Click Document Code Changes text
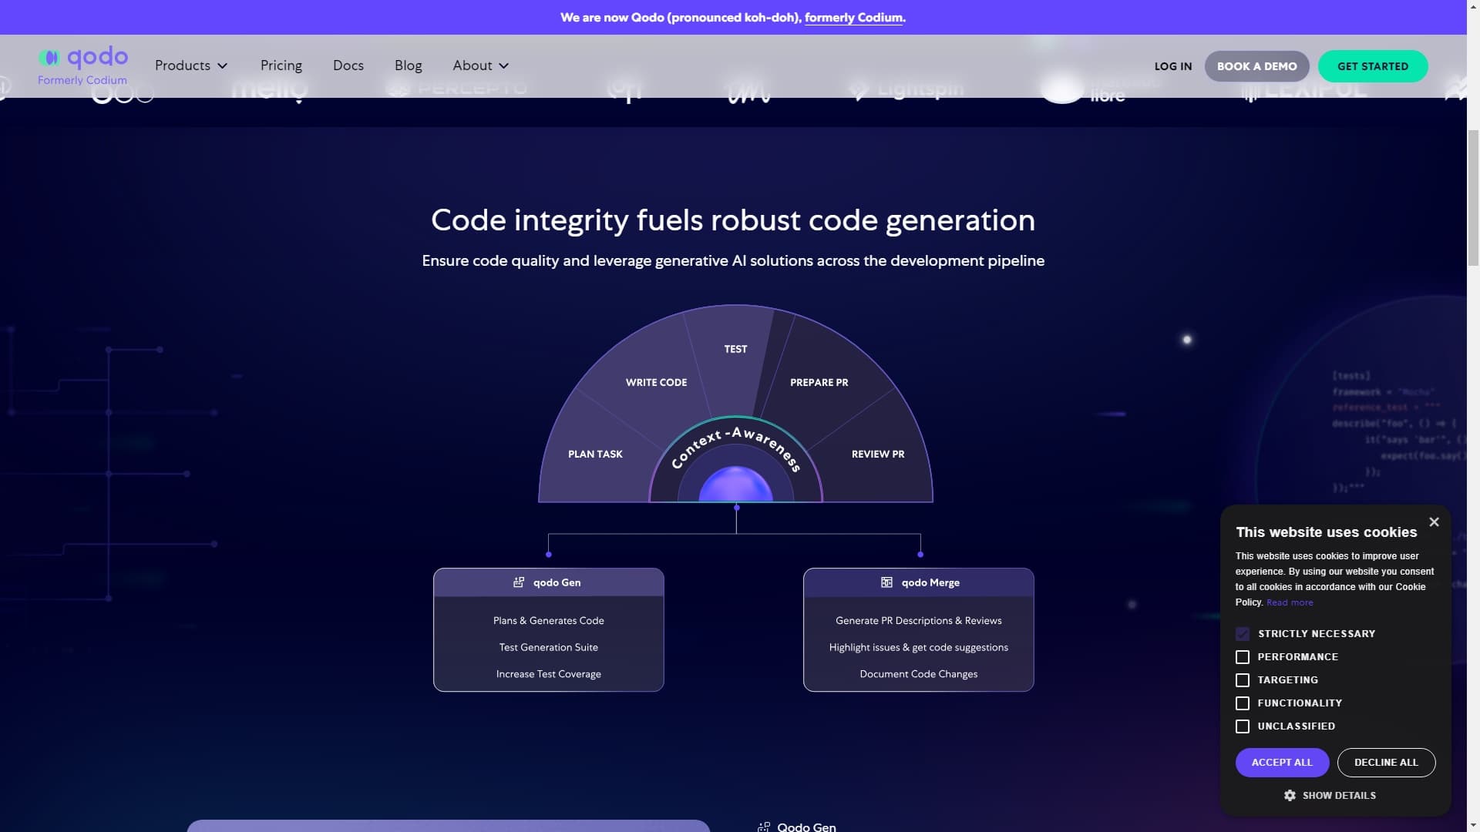Screen dimensions: 1480x832 pos(919,674)
